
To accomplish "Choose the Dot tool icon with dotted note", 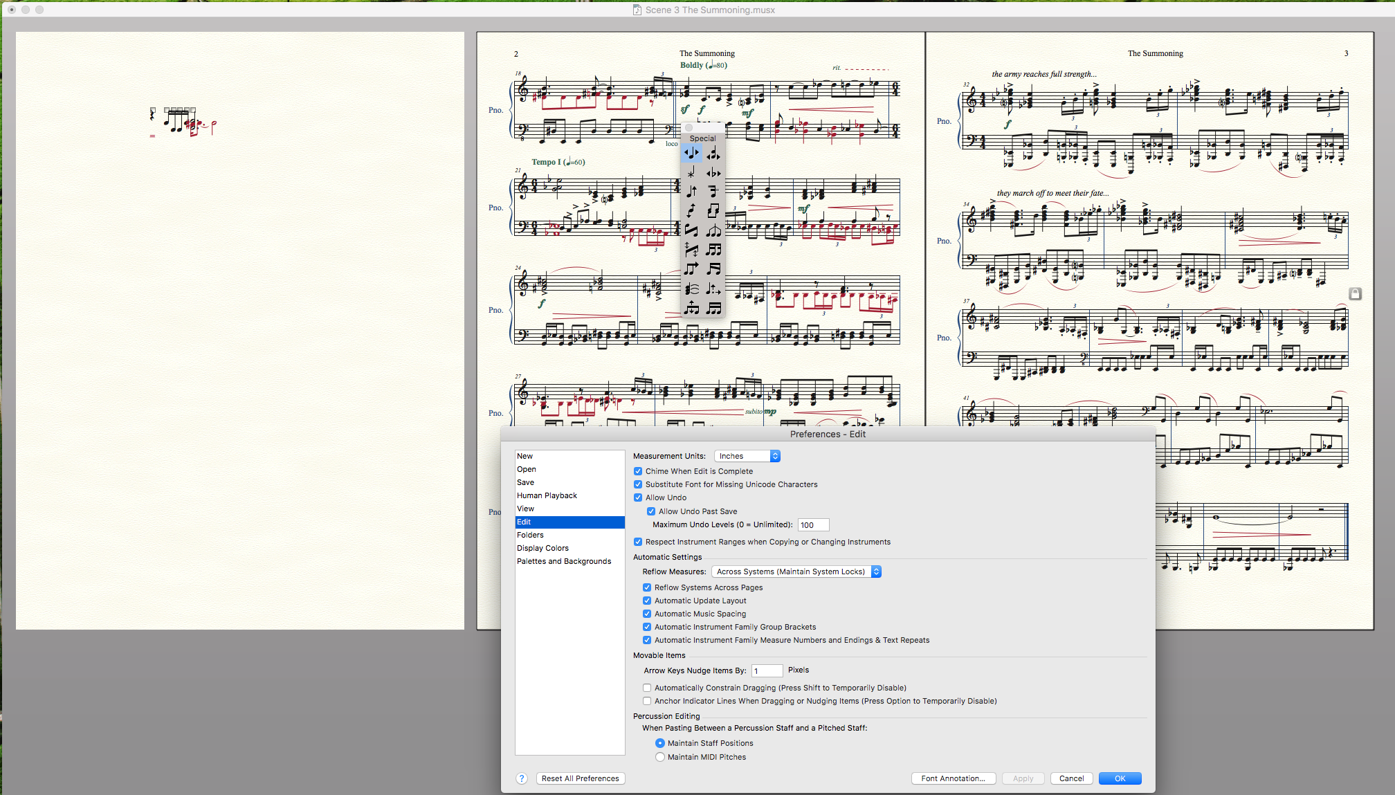I will pyautogui.click(x=713, y=289).
